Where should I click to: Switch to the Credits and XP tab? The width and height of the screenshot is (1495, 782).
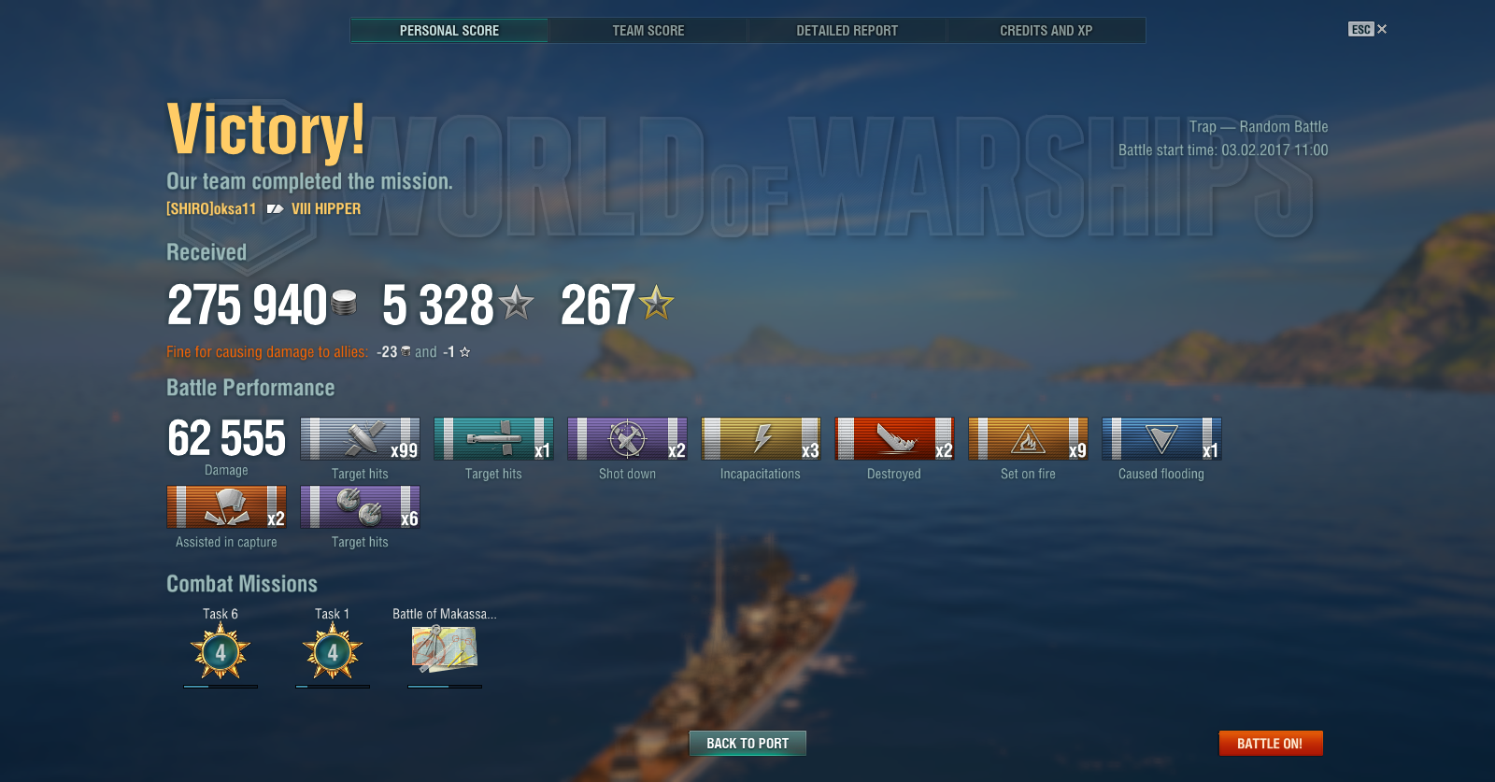tap(1046, 31)
